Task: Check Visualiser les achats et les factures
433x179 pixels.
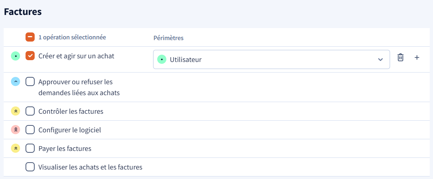Action: pyautogui.click(x=30, y=167)
